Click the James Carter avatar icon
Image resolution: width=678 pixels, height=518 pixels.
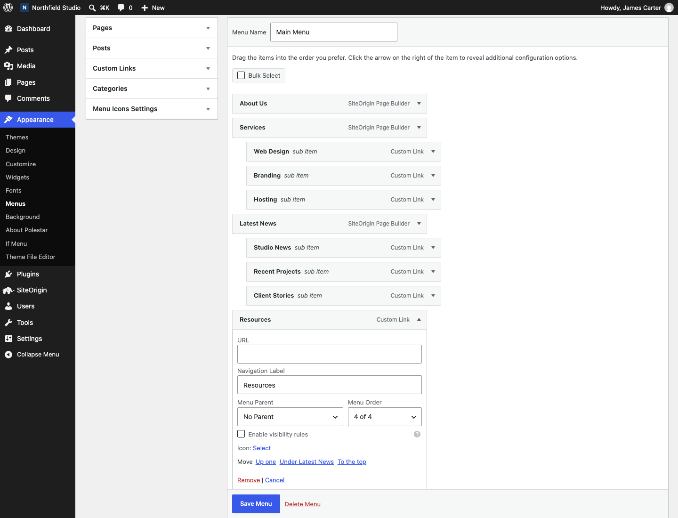(x=669, y=8)
